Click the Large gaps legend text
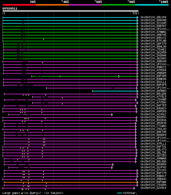171x195 pixels. [x=33, y=193]
